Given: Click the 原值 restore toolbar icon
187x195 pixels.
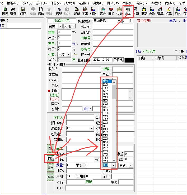Looking at the screenshot, I should click(x=33, y=11).
